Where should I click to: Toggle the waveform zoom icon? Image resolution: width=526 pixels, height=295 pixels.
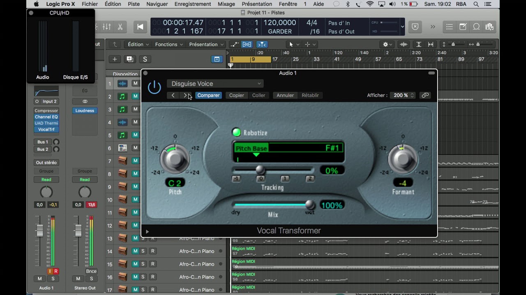(404, 44)
